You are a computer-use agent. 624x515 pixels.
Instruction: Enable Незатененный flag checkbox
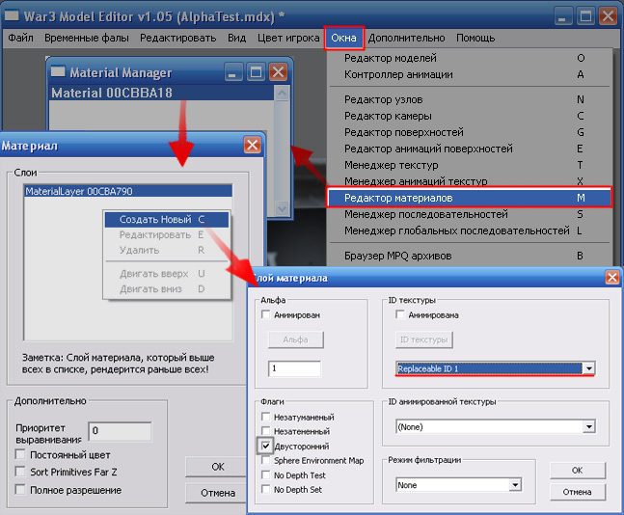pos(265,431)
